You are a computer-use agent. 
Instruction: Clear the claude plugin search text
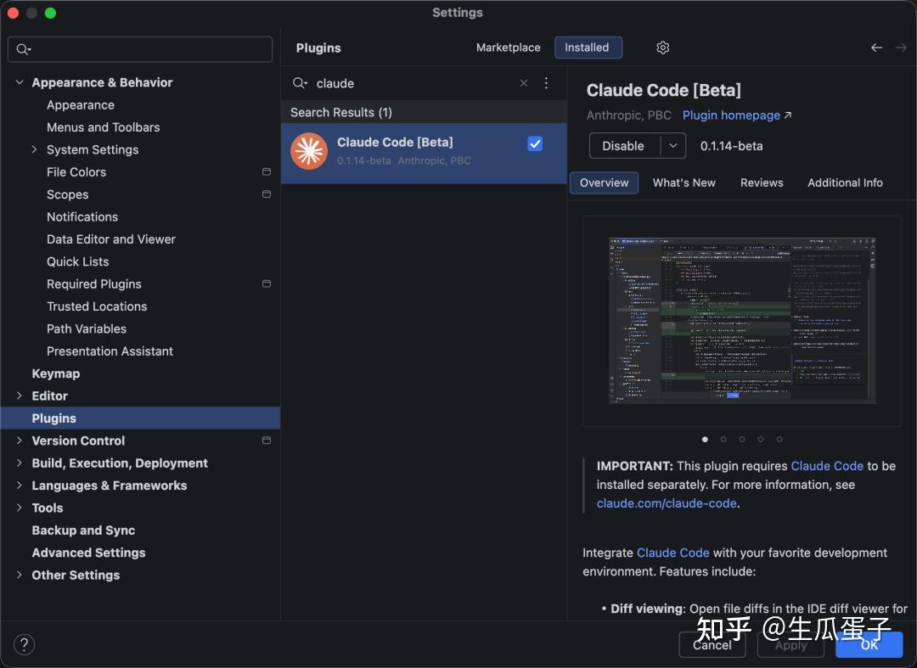coord(523,83)
